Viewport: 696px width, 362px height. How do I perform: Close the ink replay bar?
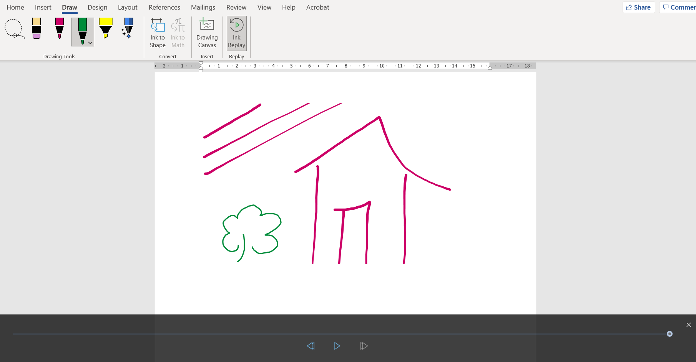(x=688, y=324)
